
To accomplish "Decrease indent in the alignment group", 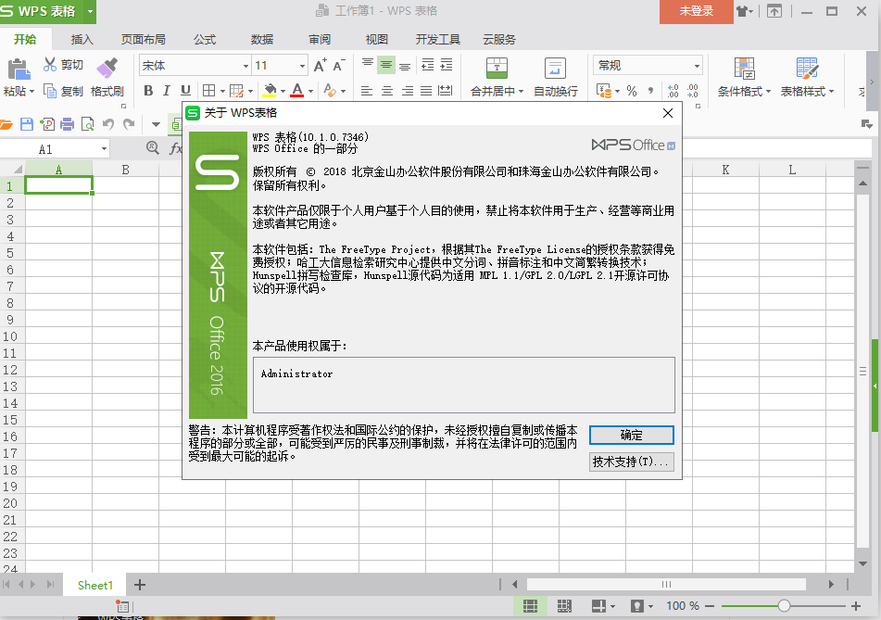I will pyautogui.click(x=428, y=65).
